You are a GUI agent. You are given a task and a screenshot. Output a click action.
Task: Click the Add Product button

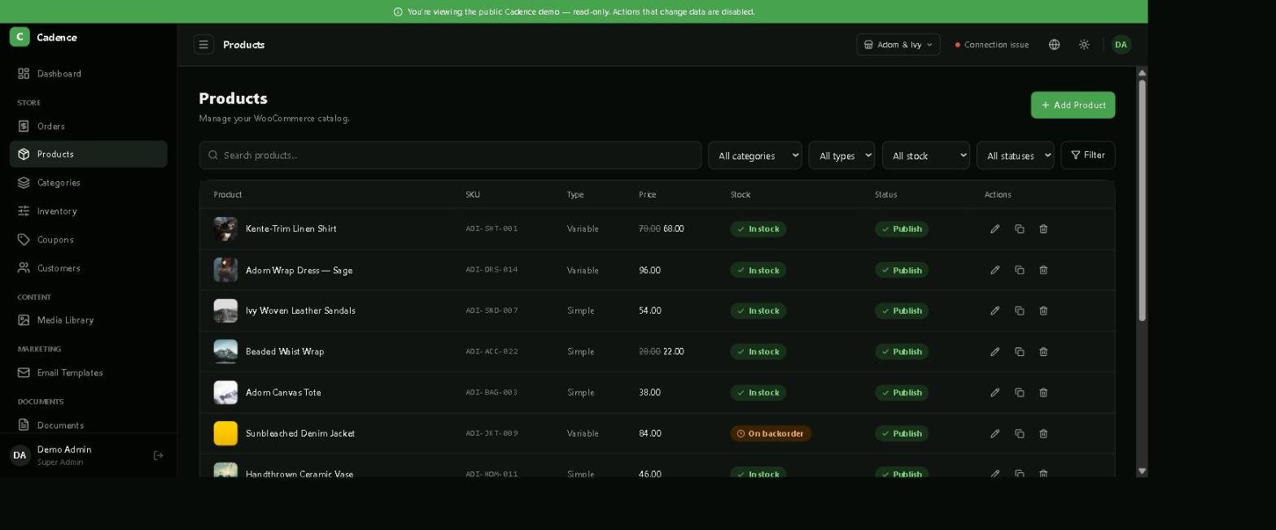click(1073, 105)
